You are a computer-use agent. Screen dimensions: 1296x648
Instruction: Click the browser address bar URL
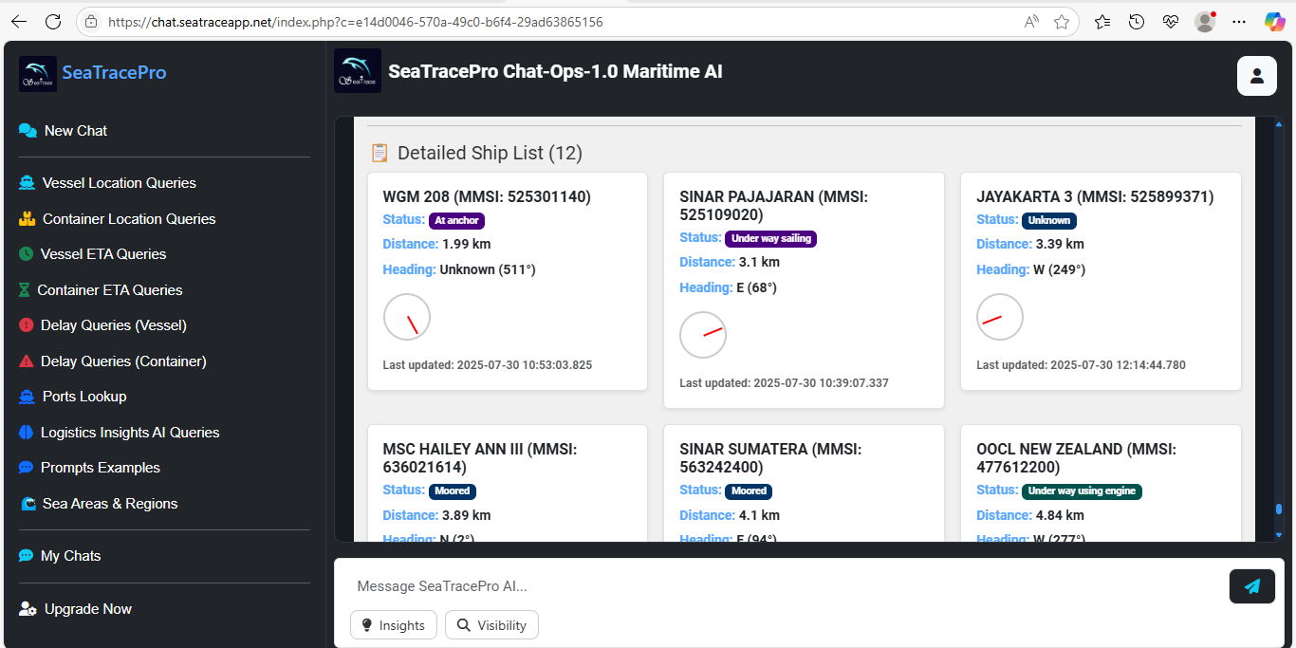click(x=355, y=21)
